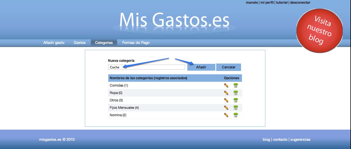Click the Nombres de las categorías header

(x=149, y=78)
